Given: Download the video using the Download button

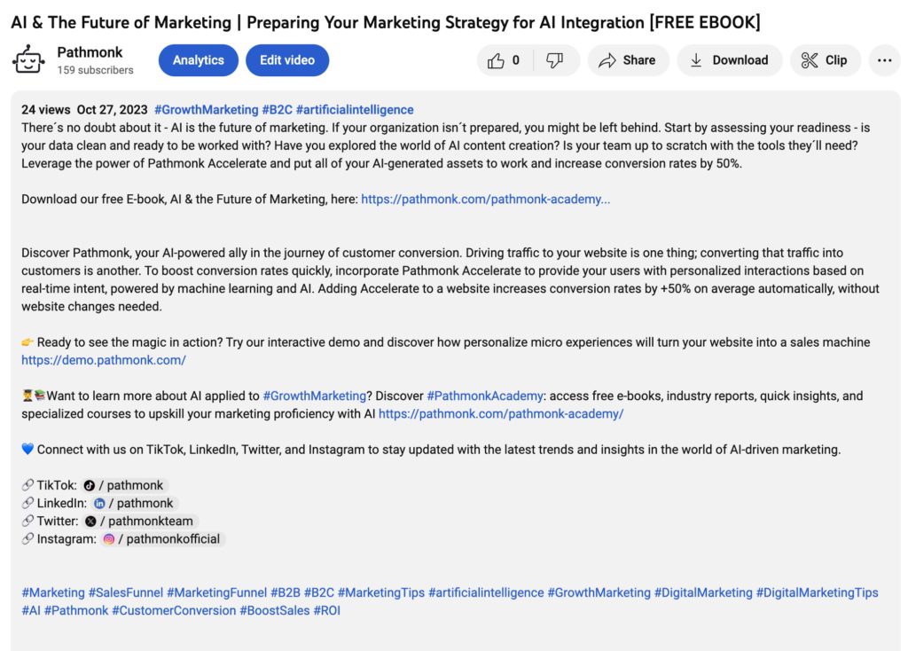Looking at the screenshot, I should (729, 60).
